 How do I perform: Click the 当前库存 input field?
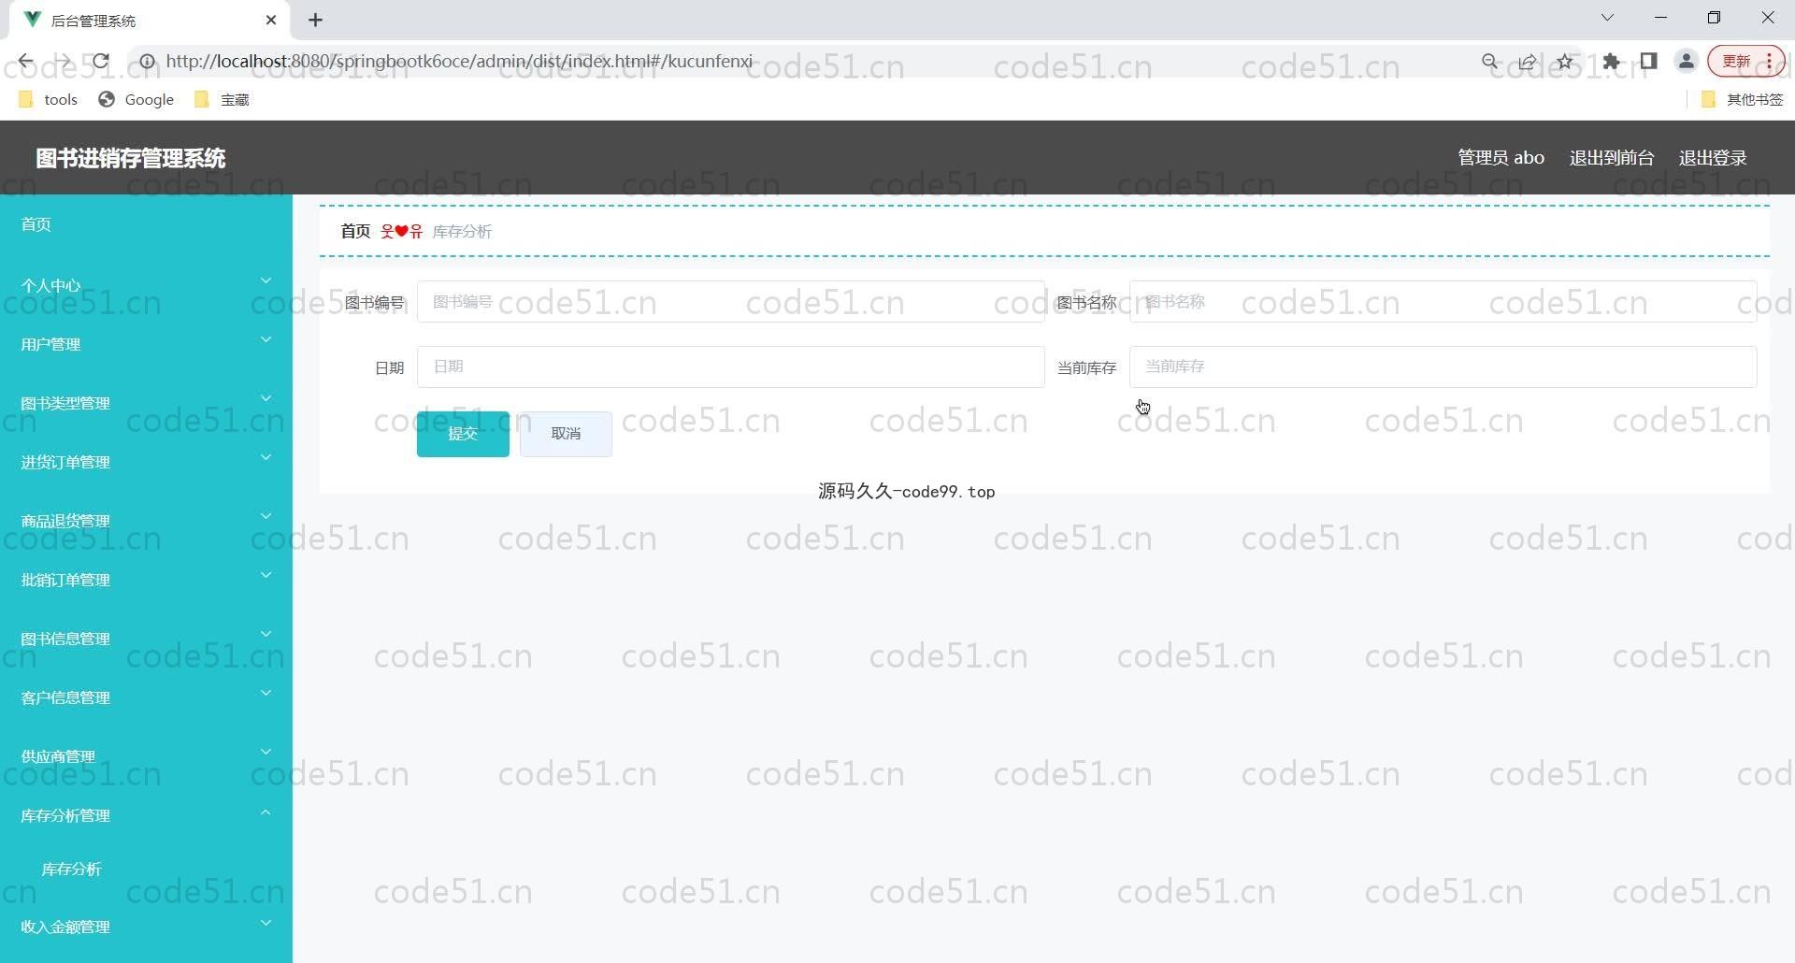click(x=1443, y=367)
